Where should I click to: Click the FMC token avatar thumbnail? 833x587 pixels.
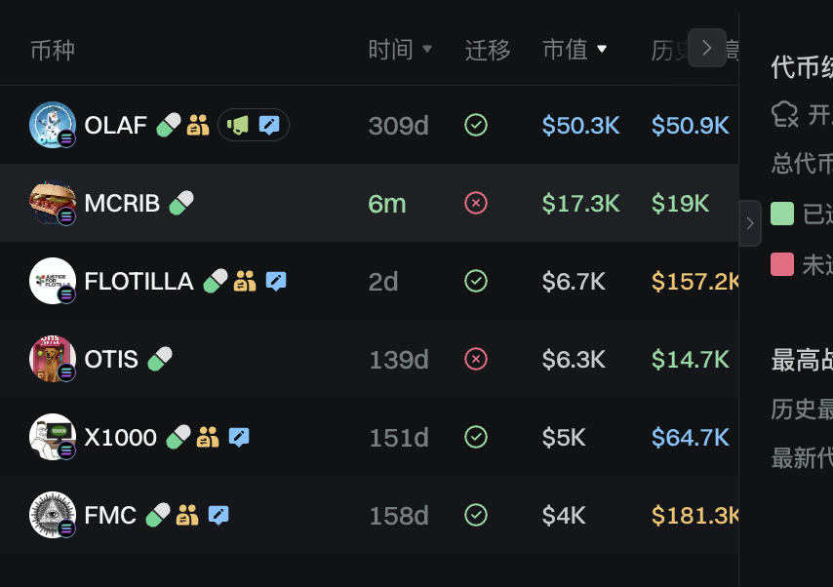pyautogui.click(x=53, y=515)
